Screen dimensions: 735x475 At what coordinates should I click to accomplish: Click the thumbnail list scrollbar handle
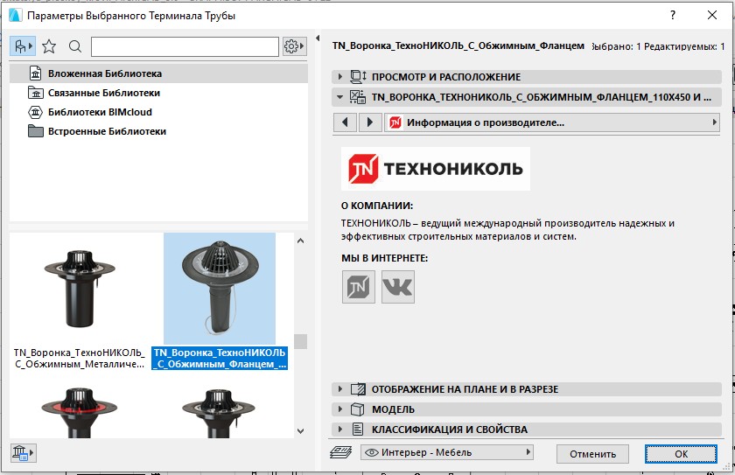[x=300, y=341]
